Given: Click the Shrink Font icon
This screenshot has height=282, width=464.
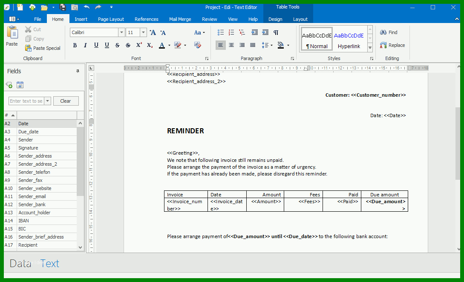Looking at the screenshot, I should tap(163, 32).
